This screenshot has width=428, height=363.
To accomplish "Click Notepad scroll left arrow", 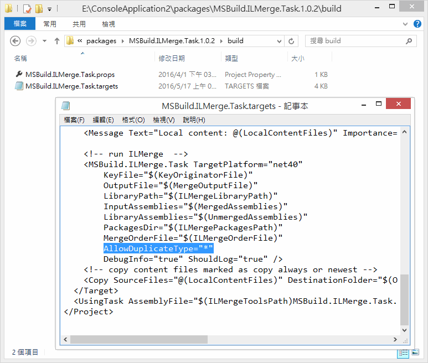I will 65,340.
